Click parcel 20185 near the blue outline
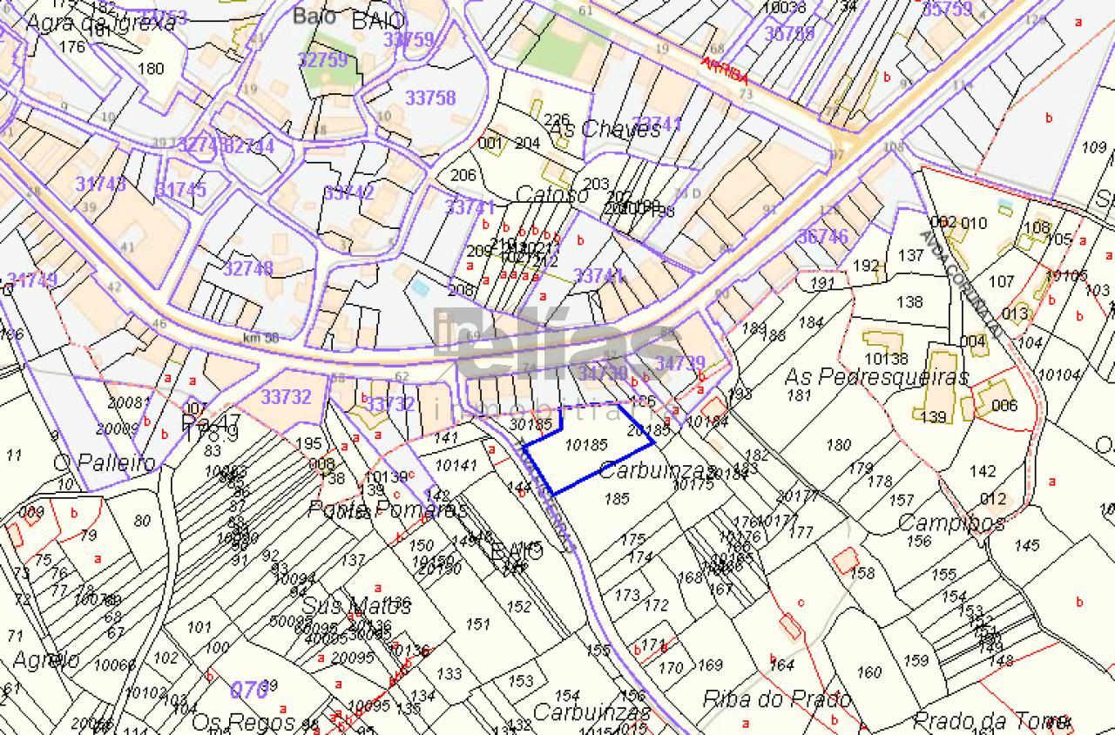The width and height of the screenshot is (1115, 735). tap(649, 429)
